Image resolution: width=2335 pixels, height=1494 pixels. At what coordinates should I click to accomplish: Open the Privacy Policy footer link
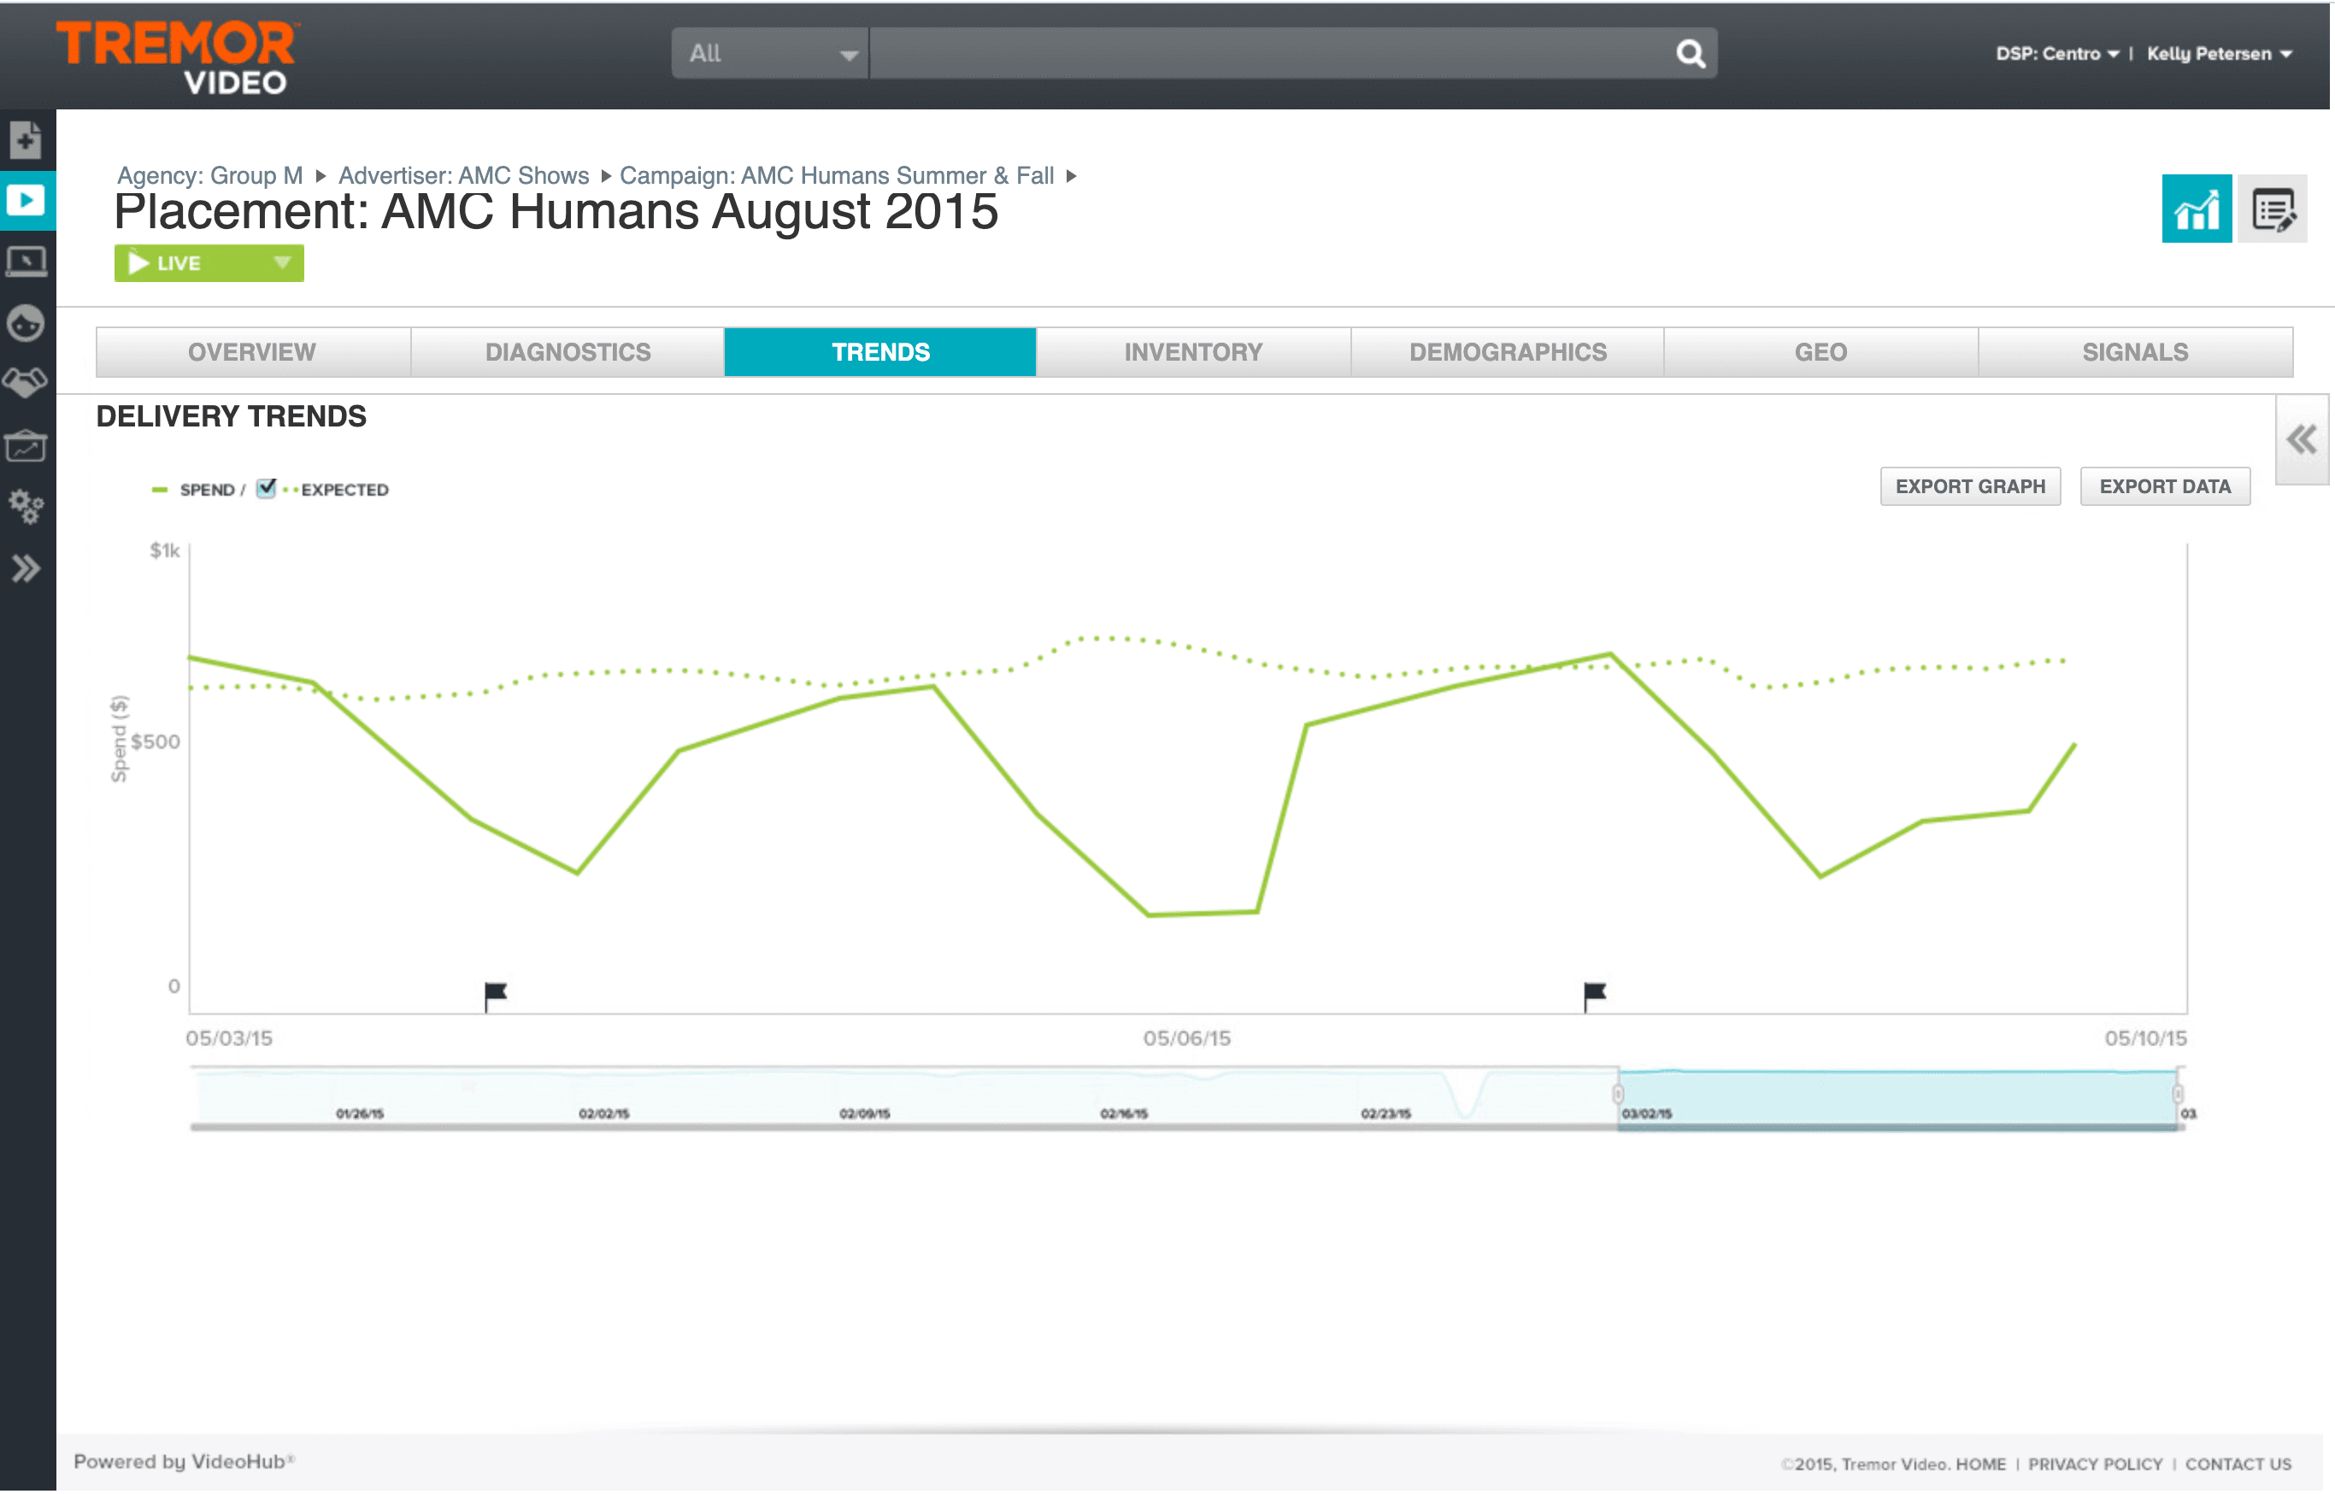(2095, 1464)
